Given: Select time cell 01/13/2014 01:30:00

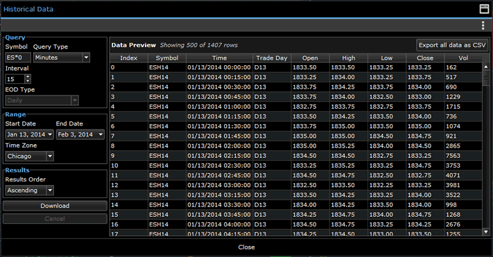Looking at the screenshot, I should [x=220, y=126].
